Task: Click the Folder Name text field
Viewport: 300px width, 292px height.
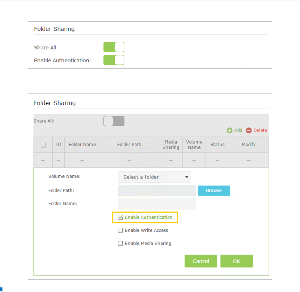Action: point(157,203)
